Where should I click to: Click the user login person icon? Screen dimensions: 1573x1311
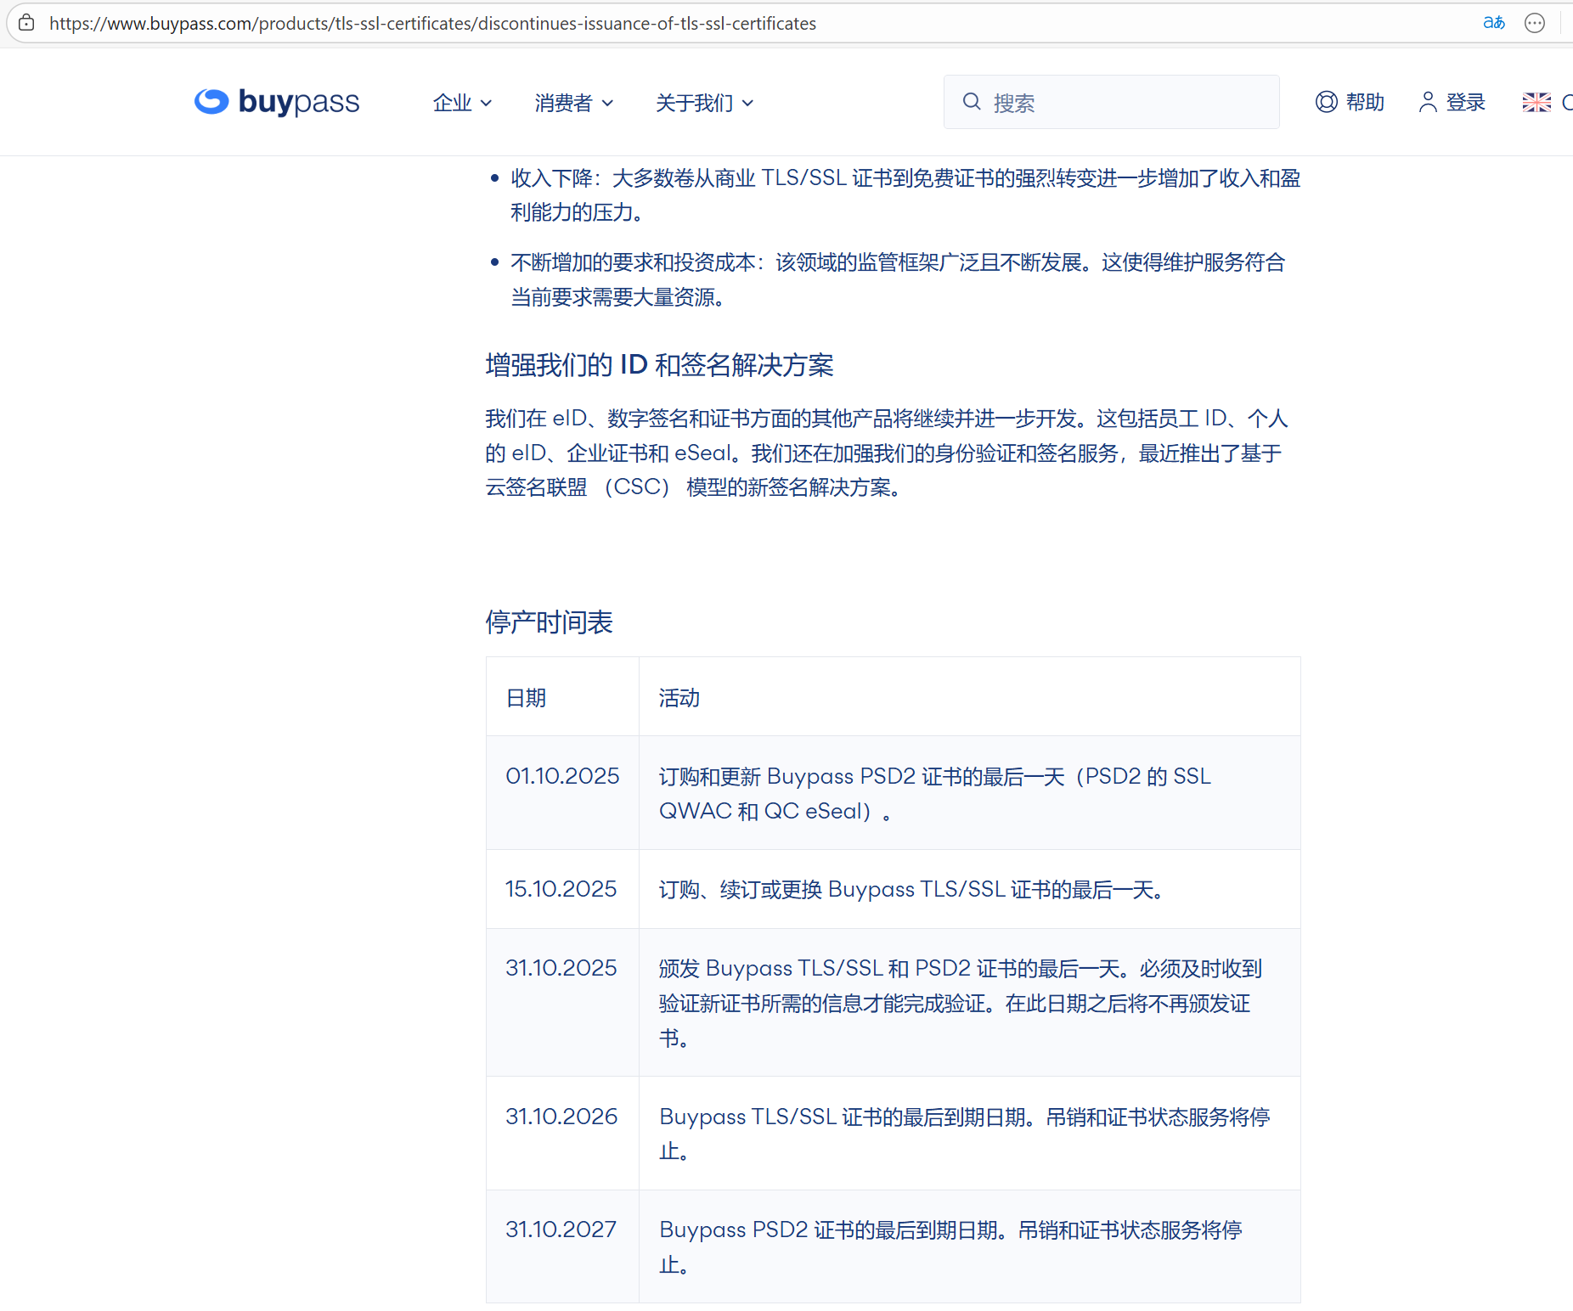[x=1428, y=102]
